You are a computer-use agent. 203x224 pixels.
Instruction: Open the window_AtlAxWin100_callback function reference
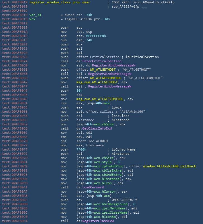[169, 166]
